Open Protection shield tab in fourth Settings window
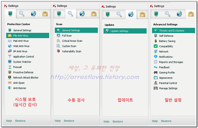This screenshot has width=198, height=128. pyautogui.click(x=156, y=14)
